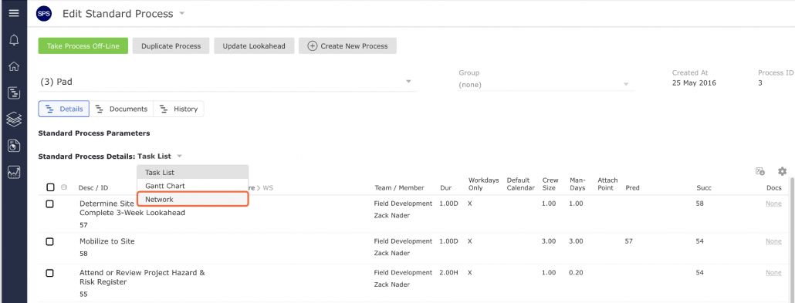The height and width of the screenshot is (303, 795).
Task: Select Network from the view menu
Action: tap(193, 200)
